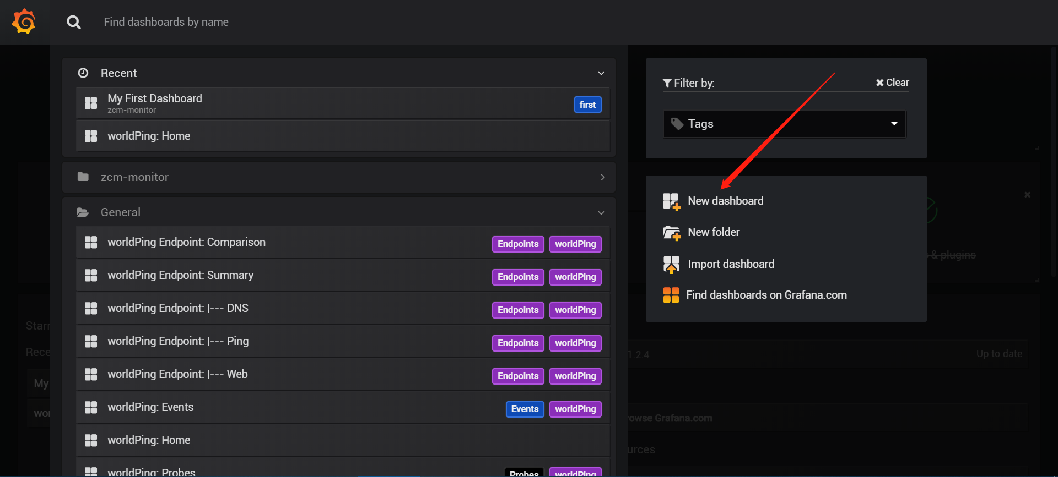Click the General folder title
This screenshot has width=1058, height=477.
pos(120,212)
